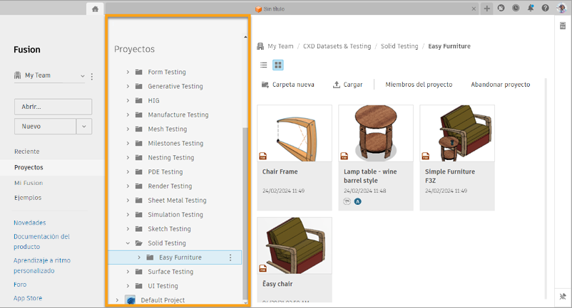Collapse the Solid Testing folder
Viewport: 572px width, 308px height.
click(x=128, y=243)
